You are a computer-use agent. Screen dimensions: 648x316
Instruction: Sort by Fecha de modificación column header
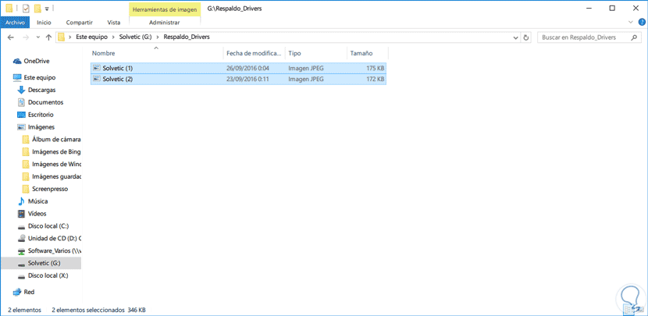pyautogui.click(x=255, y=53)
